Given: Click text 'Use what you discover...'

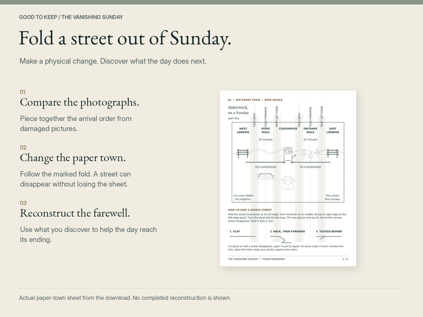Looking at the screenshot, I should coord(88,234).
